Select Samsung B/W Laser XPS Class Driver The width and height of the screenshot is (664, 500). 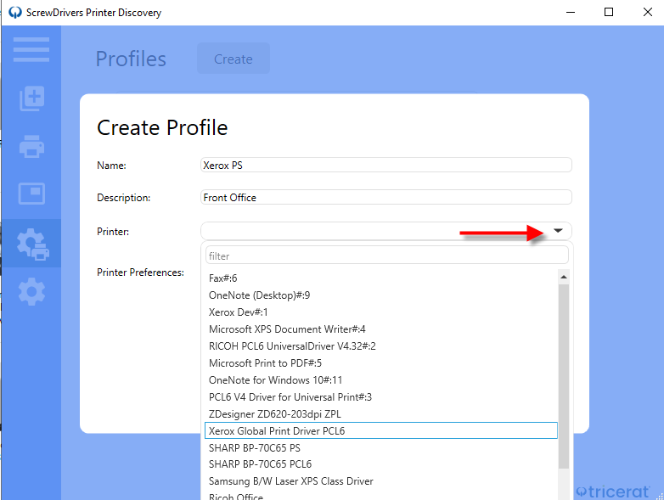point(381,481)
